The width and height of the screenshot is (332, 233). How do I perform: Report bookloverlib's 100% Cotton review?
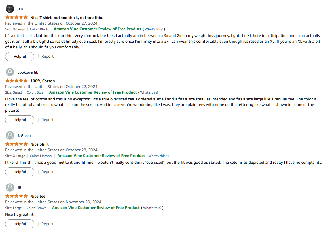47,120
